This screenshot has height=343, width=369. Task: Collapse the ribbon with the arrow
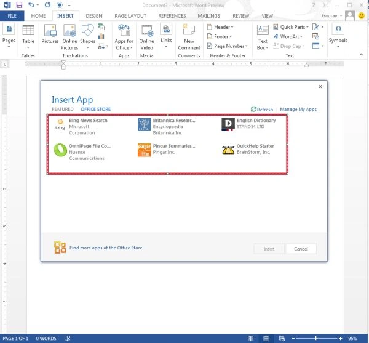click(361, 55)
